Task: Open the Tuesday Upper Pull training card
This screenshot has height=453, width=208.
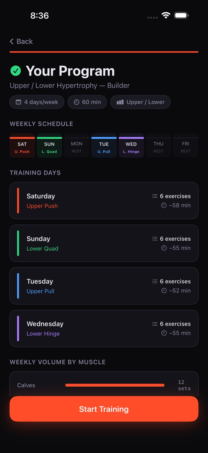Action: click(x=104, y=286)
